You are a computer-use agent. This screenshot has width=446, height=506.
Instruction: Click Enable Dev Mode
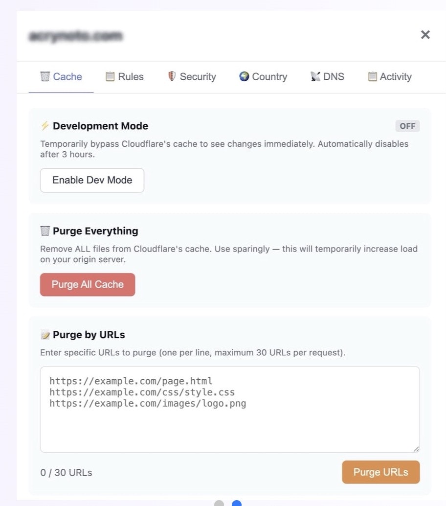click(x=92, y=180)
